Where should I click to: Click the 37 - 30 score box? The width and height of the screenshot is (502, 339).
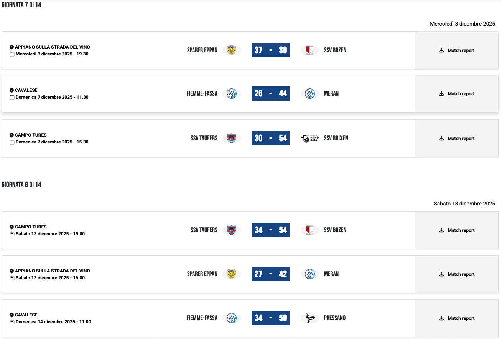pos(271,51)
